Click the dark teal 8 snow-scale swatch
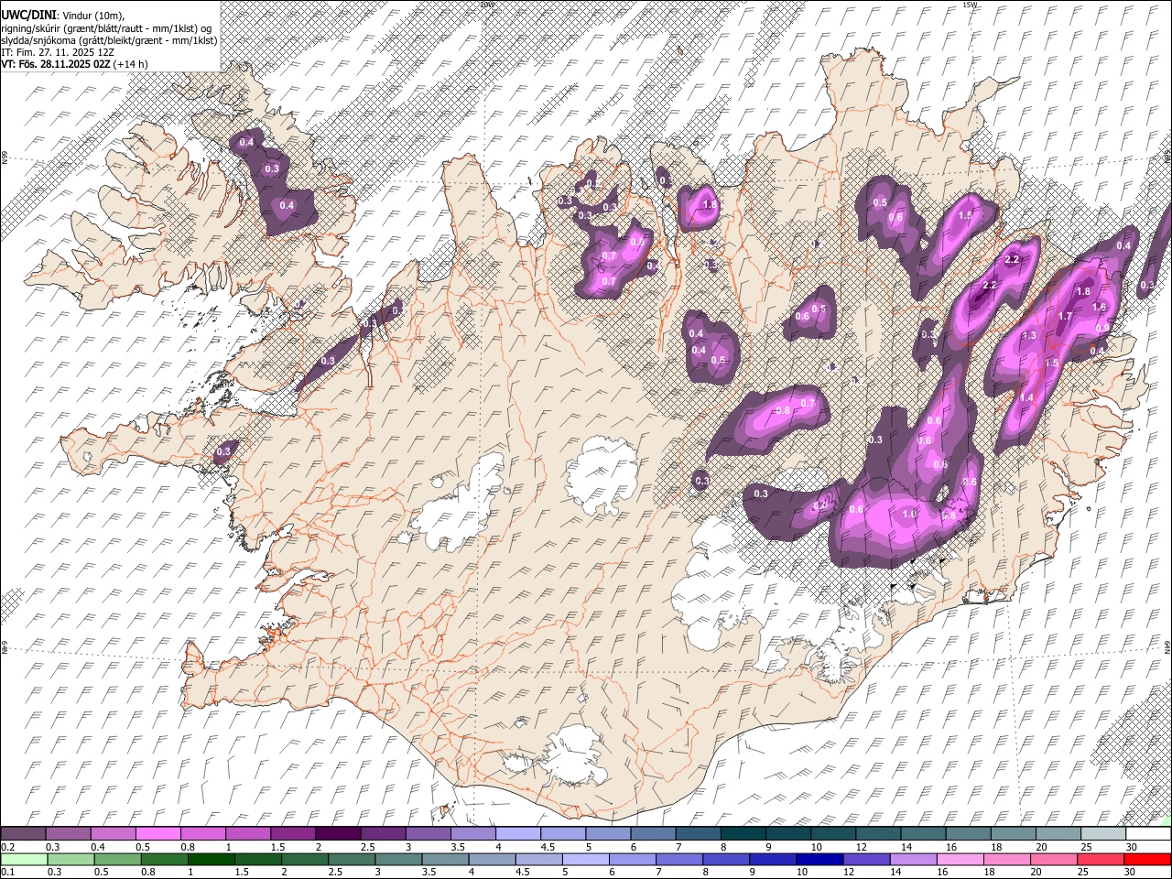 coord(743,834)
